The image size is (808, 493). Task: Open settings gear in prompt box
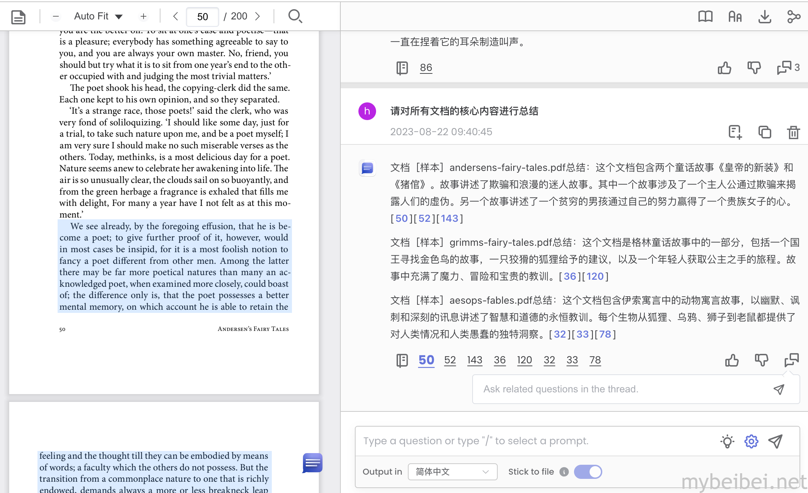tap(751, 441)
